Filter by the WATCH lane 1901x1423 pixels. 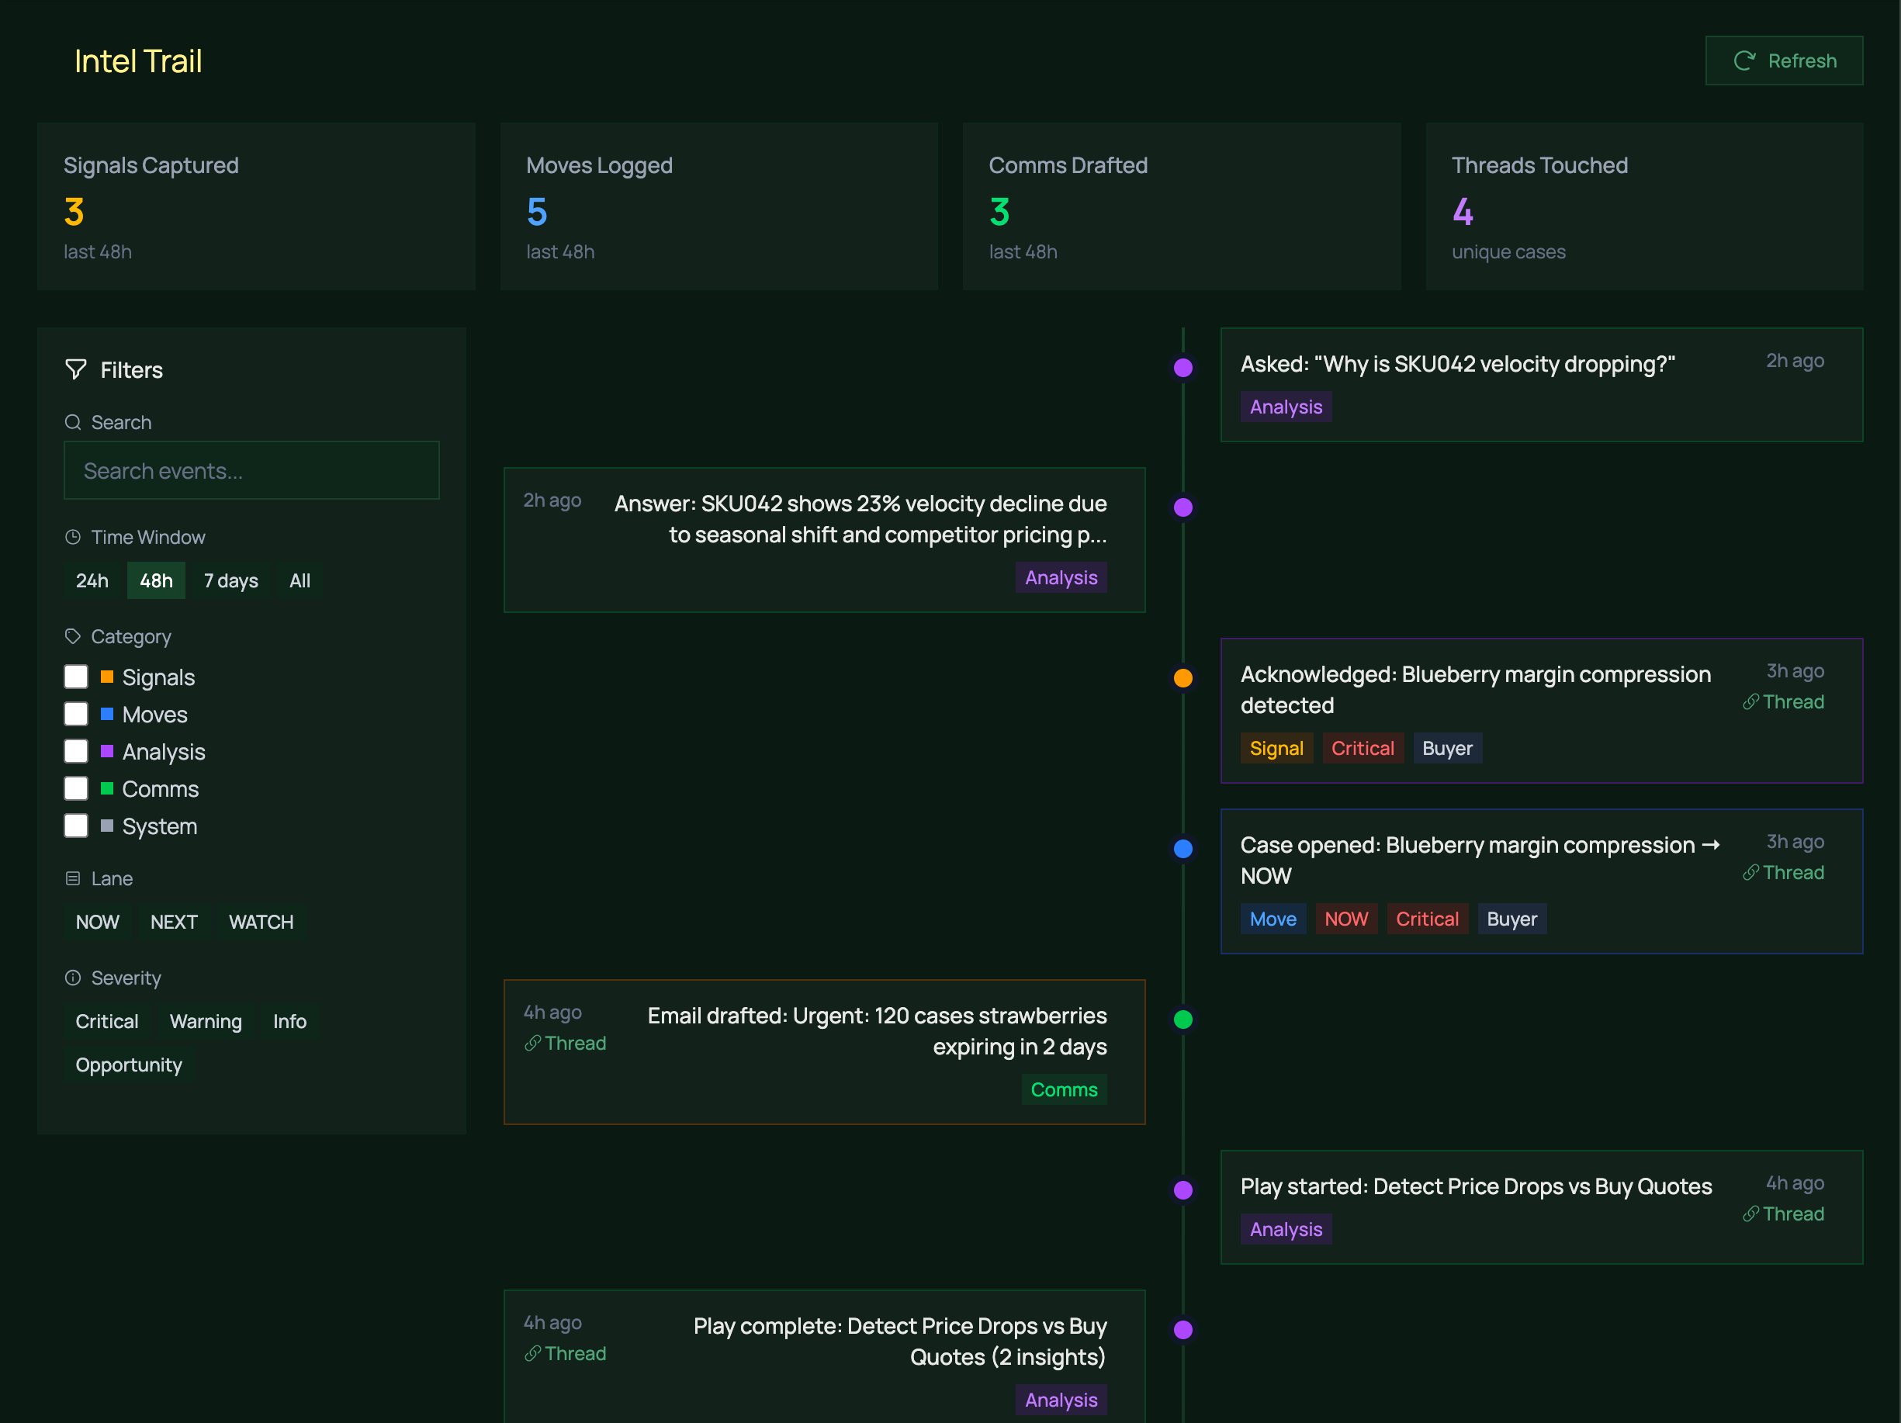coord(261,922)
